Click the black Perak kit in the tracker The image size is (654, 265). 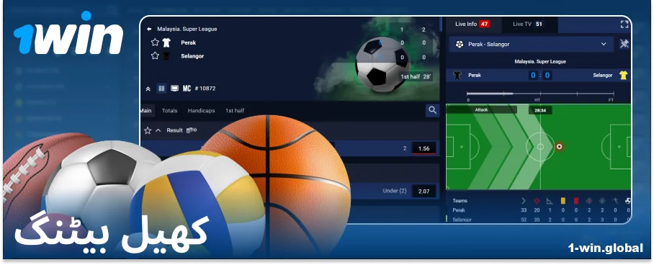[457, 76]
